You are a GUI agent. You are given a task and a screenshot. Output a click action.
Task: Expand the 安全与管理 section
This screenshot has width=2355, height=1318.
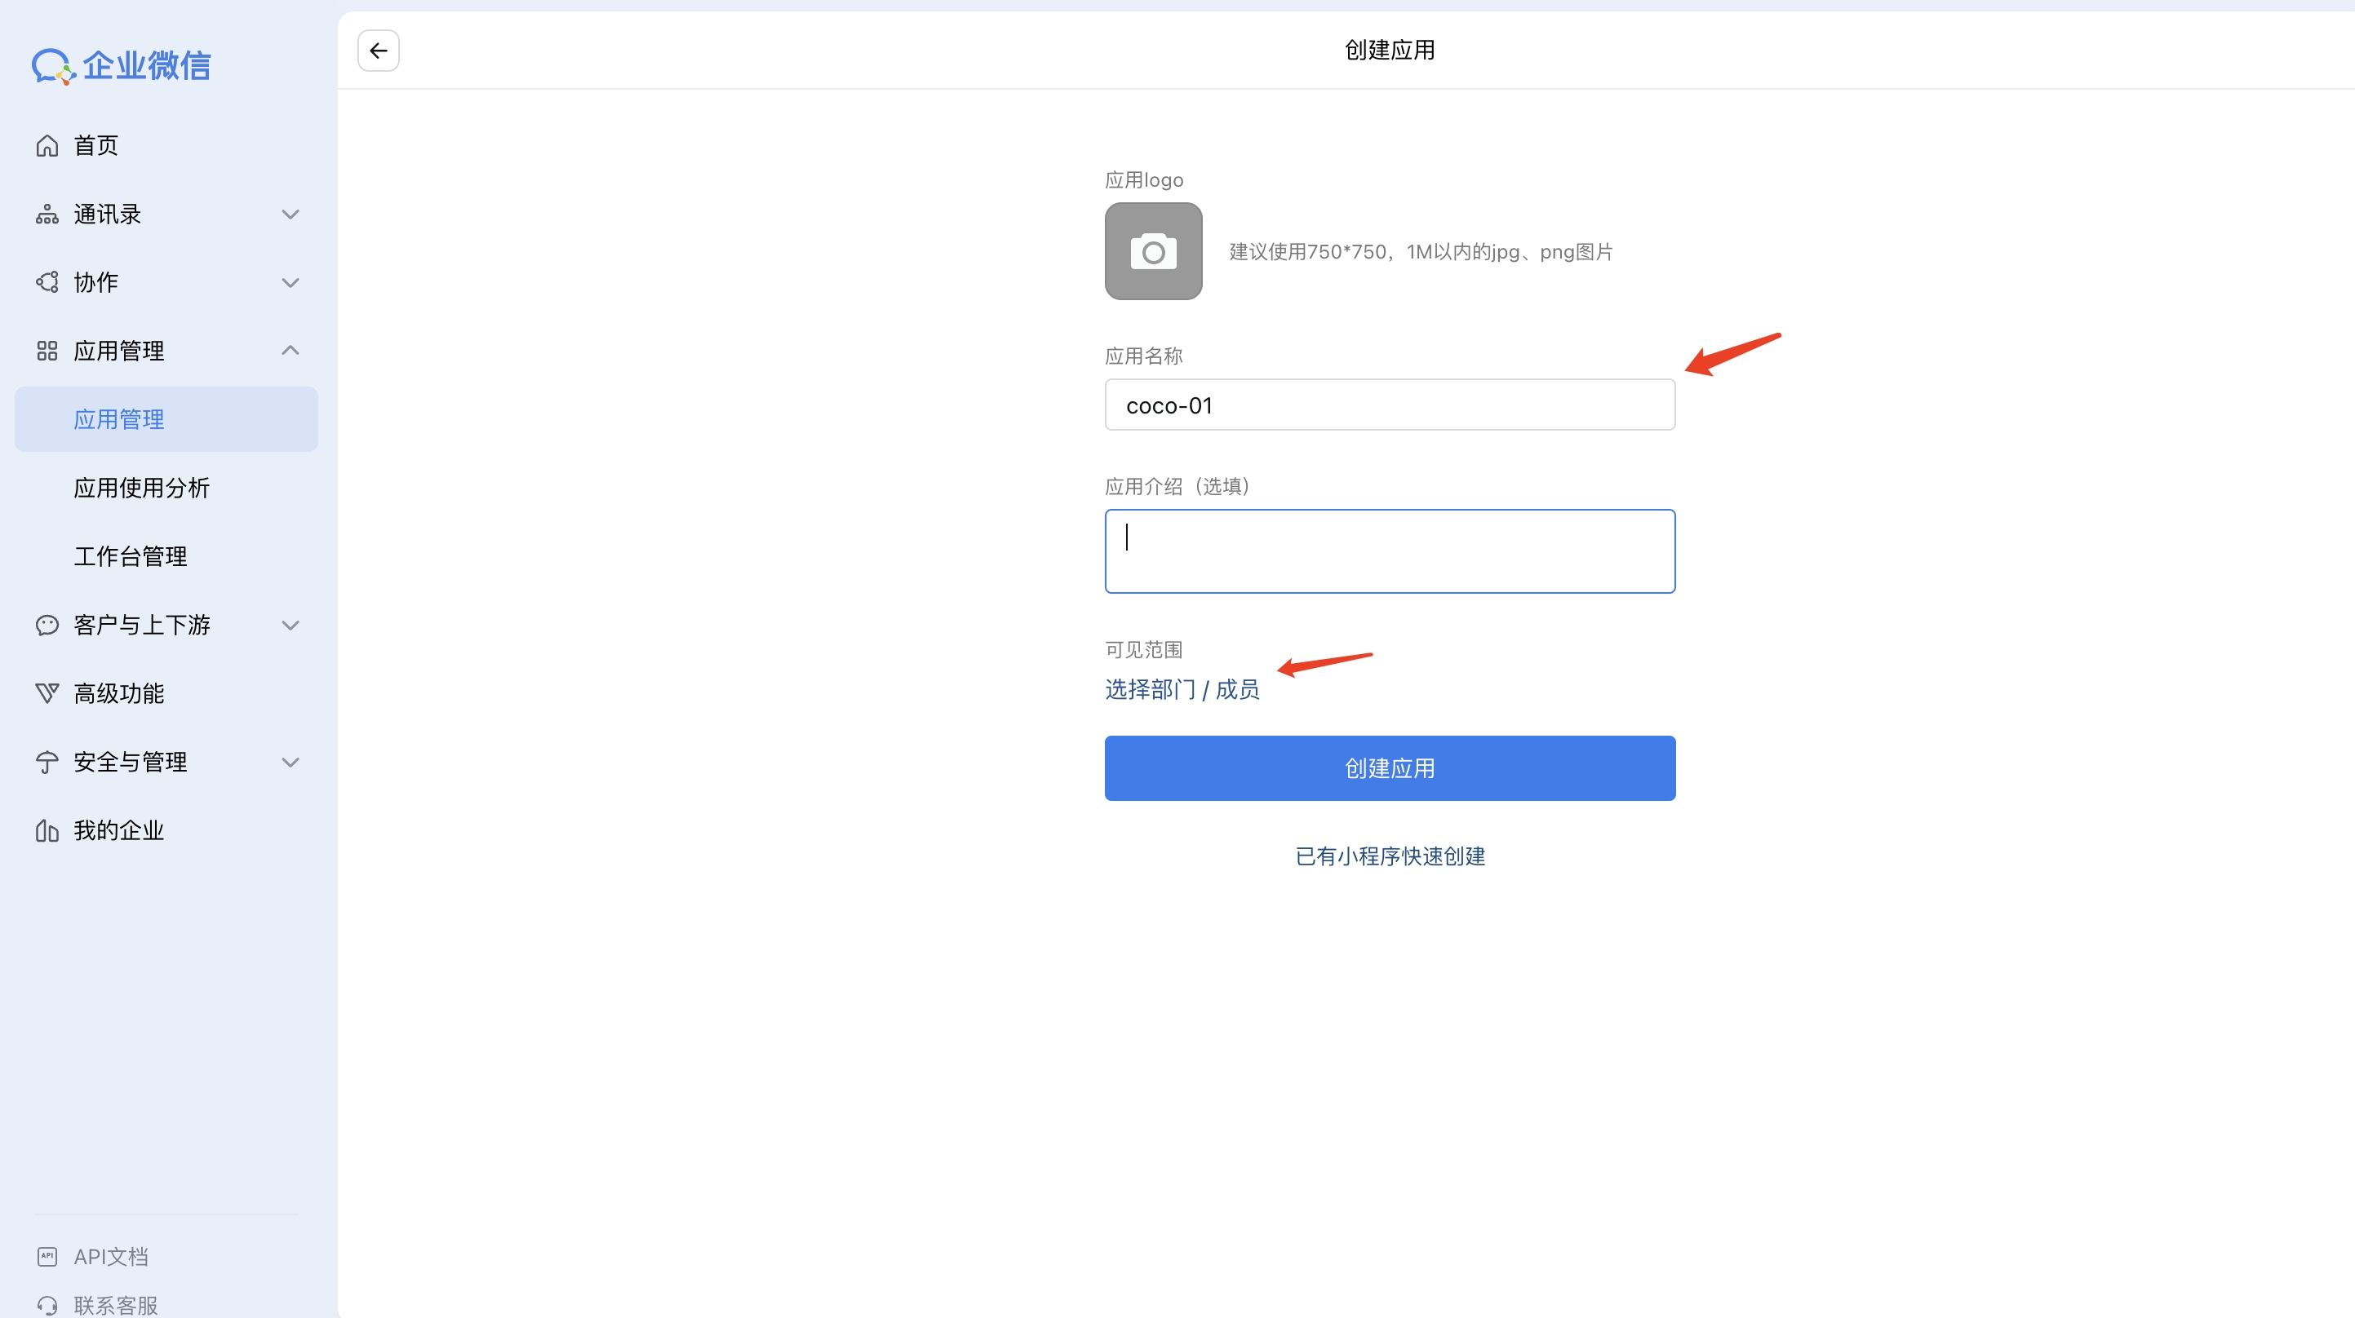pyautogui.click(x=290, y=762)
